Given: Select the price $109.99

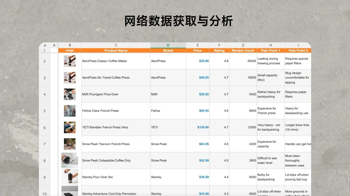Looking at the screenshot, I should click(197, 127).
